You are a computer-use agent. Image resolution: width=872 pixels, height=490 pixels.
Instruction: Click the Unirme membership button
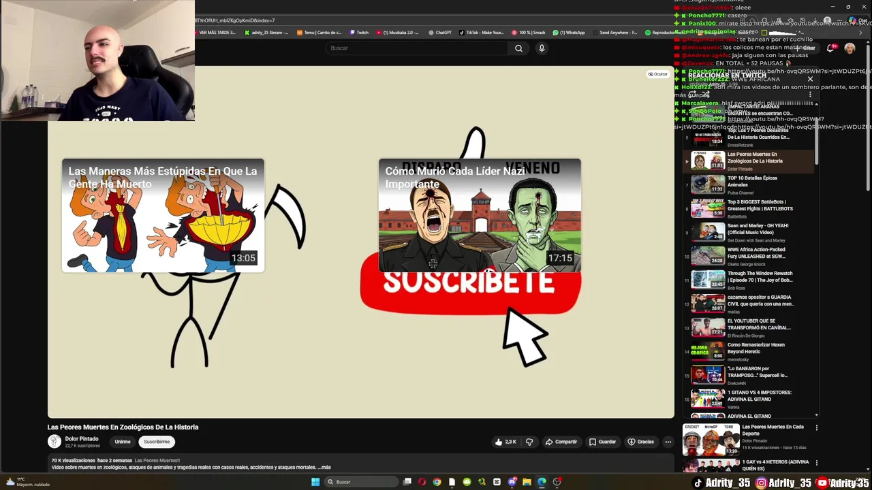click(123, 442)
